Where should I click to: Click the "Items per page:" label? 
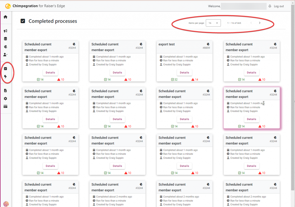(196, 23)
